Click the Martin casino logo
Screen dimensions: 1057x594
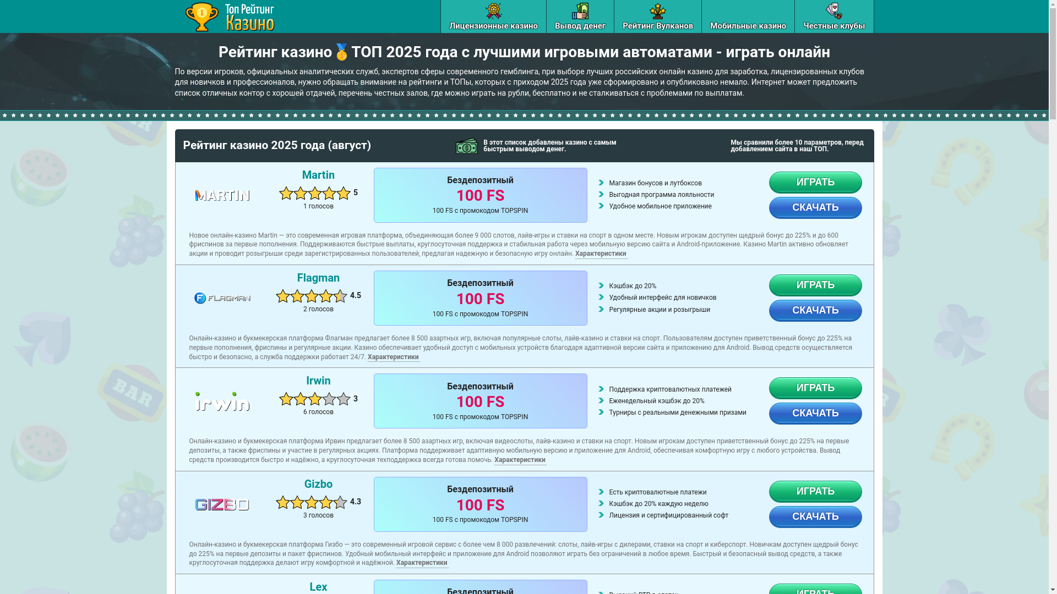pos(222,195)
